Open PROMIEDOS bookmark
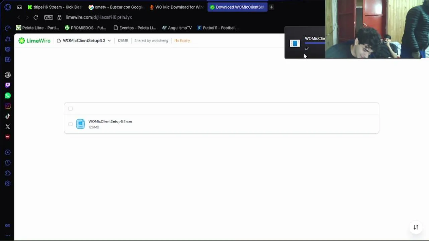This screenshot has height=241, width=429. click(x=85, y=28)
